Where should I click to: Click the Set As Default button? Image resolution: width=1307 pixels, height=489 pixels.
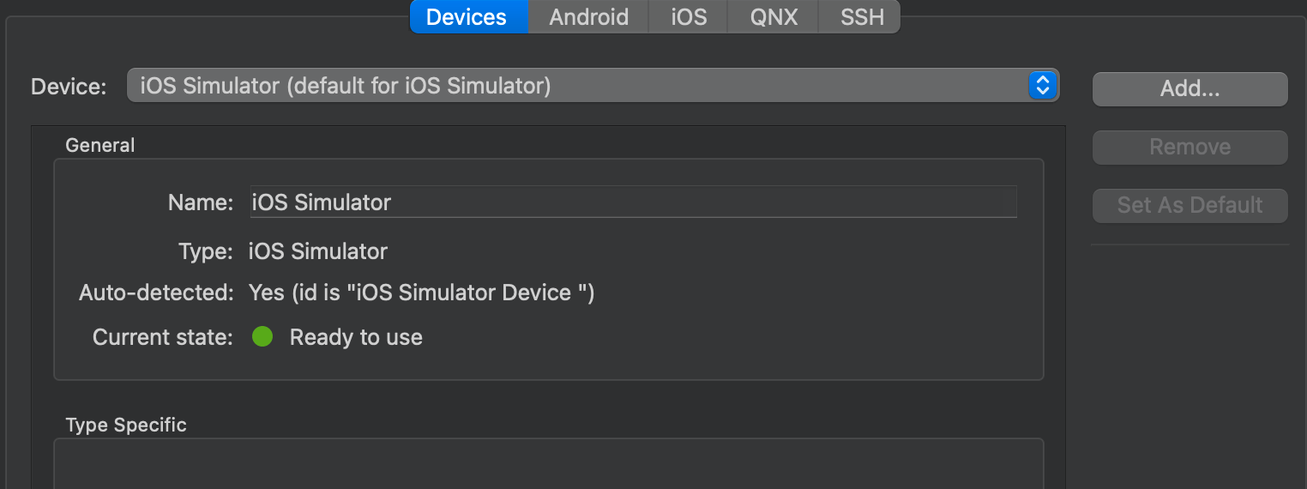pyautogui.click(x=1190, y=205)
